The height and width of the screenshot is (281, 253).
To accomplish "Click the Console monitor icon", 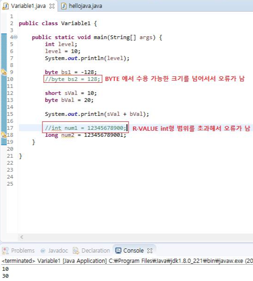I will pos(118,251).
